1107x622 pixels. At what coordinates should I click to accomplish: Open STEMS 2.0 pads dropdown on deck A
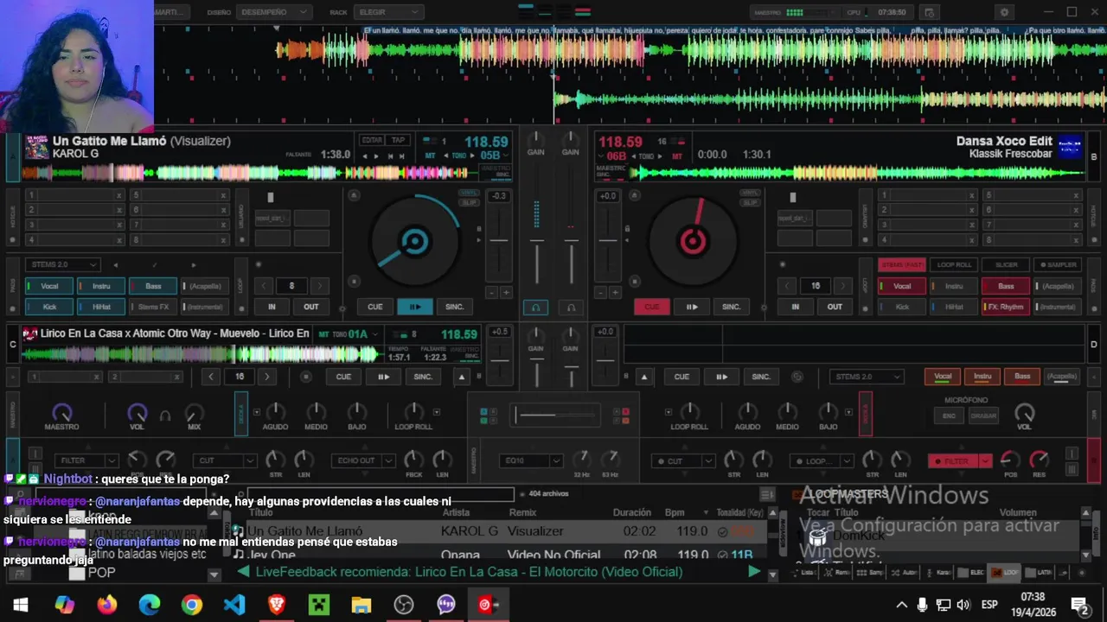(x=62, y=264)
